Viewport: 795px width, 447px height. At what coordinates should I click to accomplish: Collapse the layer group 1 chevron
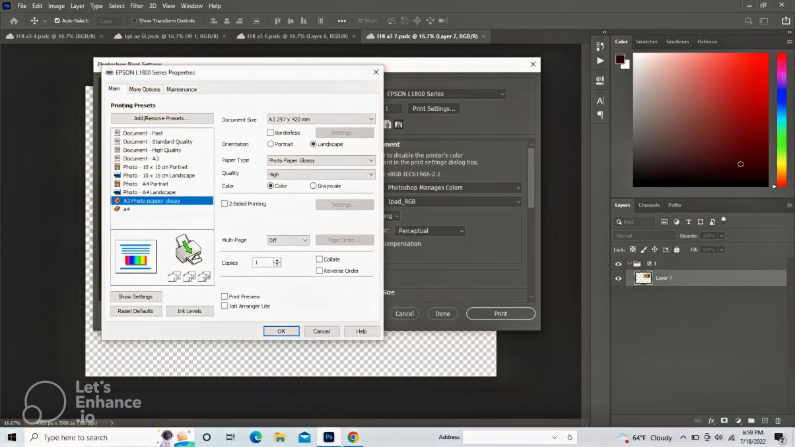629,263
